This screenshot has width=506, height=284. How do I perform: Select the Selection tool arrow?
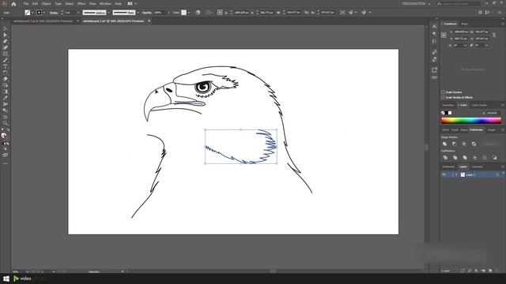[x=6, y=28]
